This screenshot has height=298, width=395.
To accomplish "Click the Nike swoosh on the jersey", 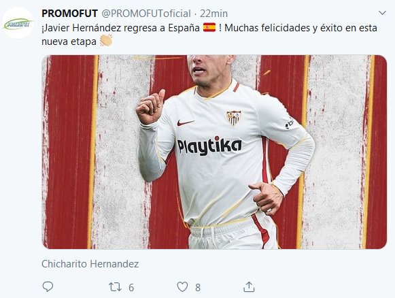I will point(186,122).
